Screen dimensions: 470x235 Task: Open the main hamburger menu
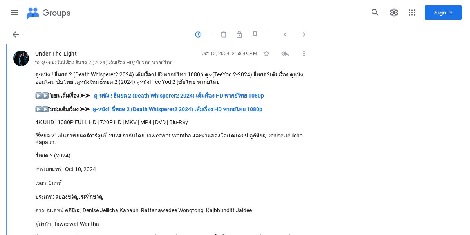(14, 13)
